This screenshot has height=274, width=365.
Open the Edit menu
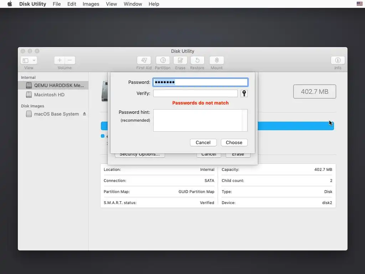point(72,4)
